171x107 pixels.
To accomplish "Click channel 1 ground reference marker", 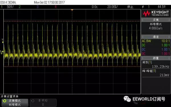I will tap(2, 52).
